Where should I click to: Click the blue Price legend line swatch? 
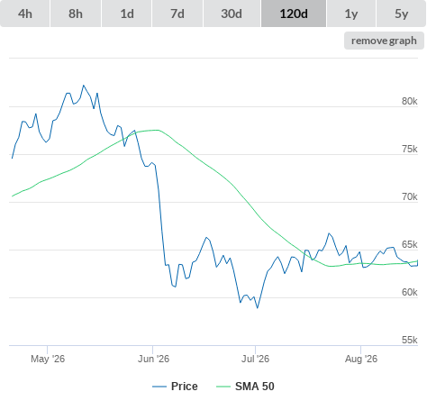click(159, 387)
